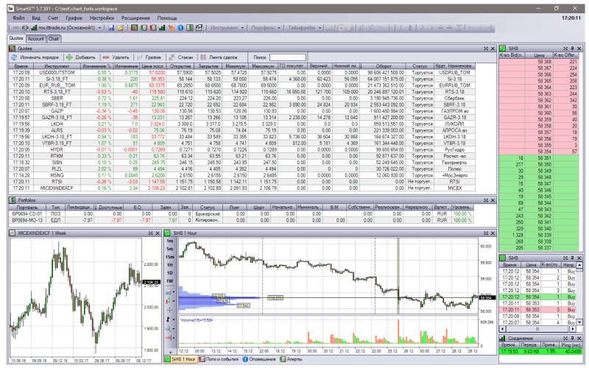The height and width of the screenshot is (368, 589).
Task: Open a new quotes table via red-green grid icon
Action: [134, 28]
